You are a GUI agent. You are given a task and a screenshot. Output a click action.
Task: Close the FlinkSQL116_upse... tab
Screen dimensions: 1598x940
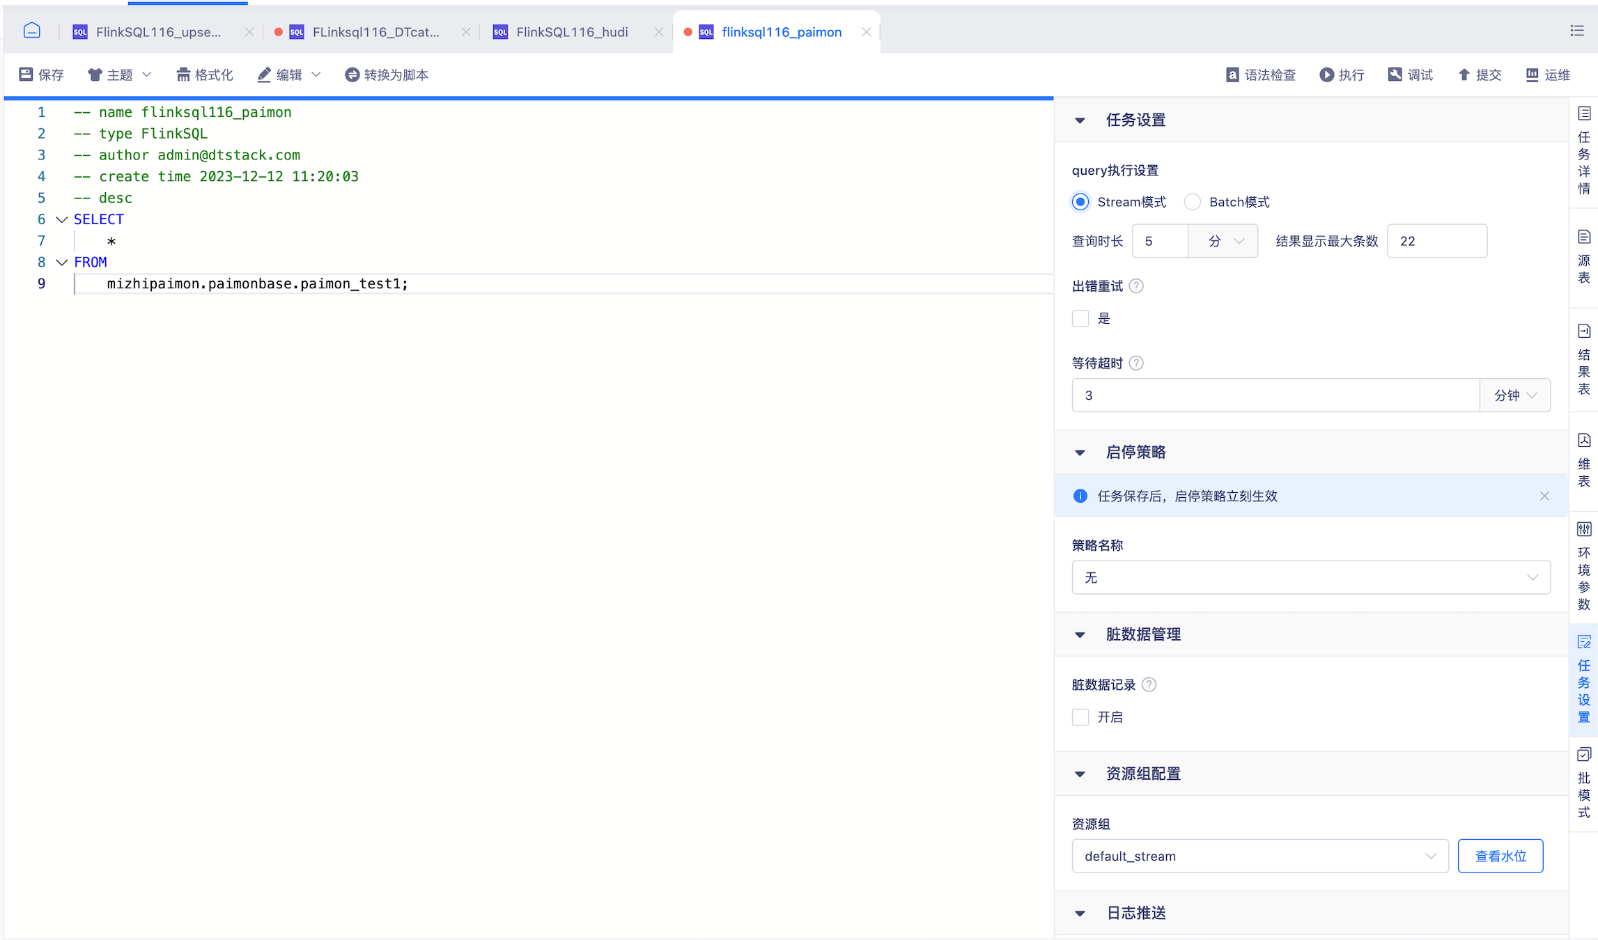(249, 32)
